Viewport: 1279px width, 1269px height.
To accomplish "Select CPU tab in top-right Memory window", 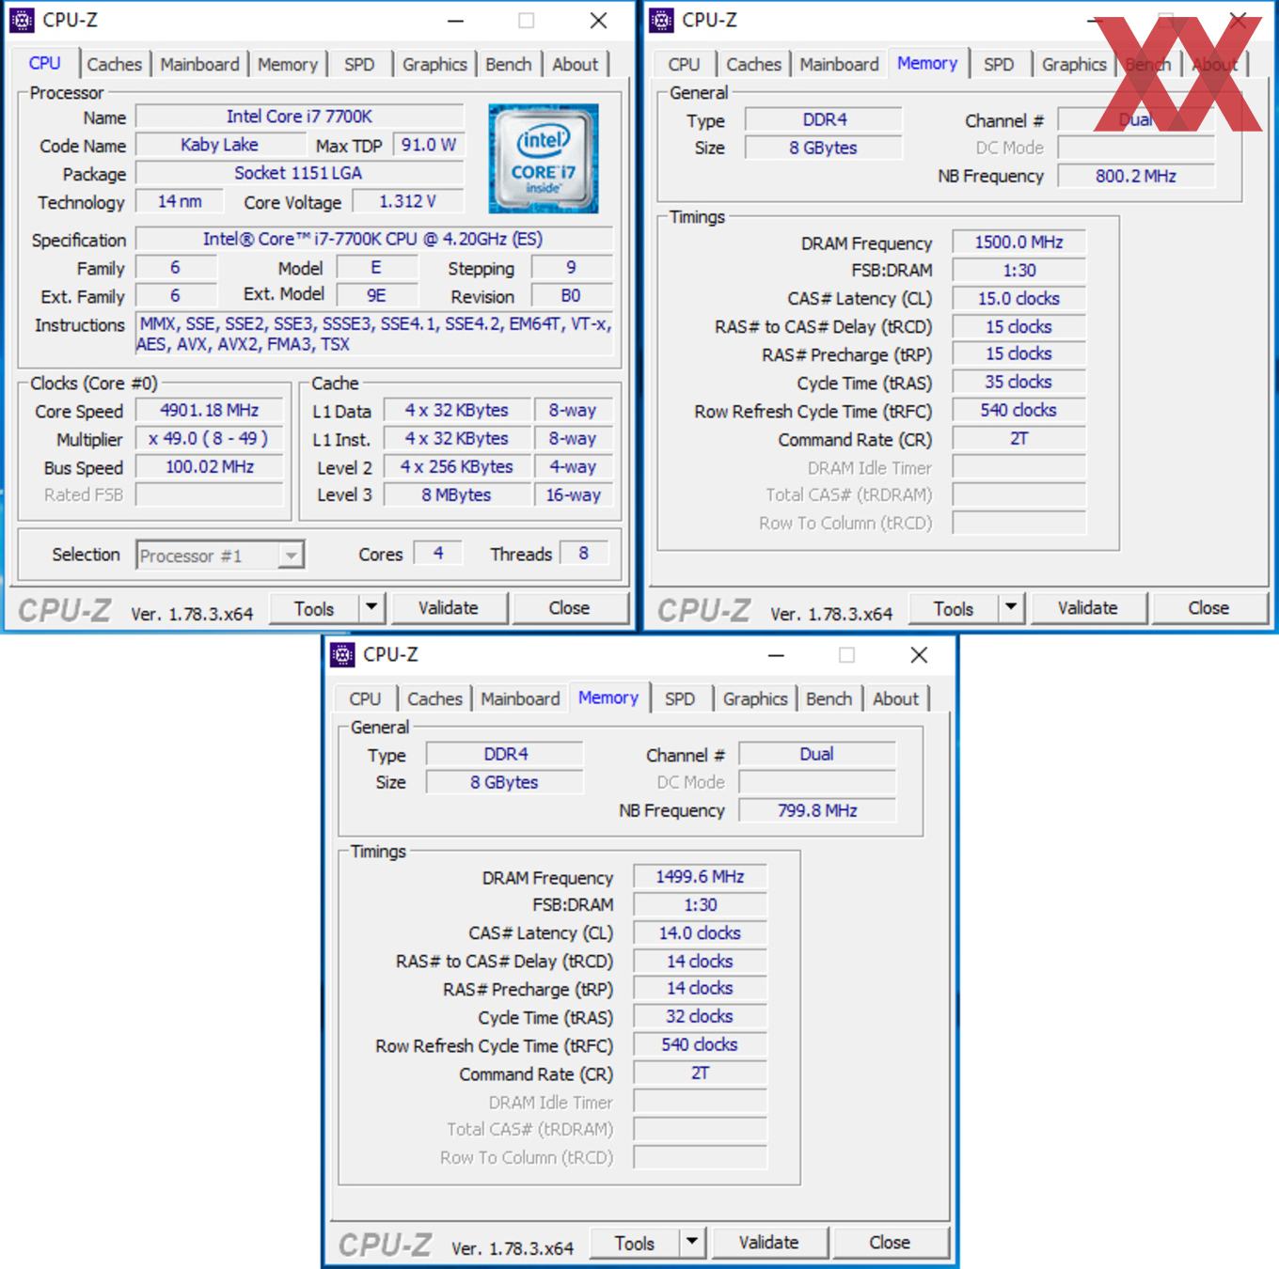I will pyautogui.click(x=684, y=64).
